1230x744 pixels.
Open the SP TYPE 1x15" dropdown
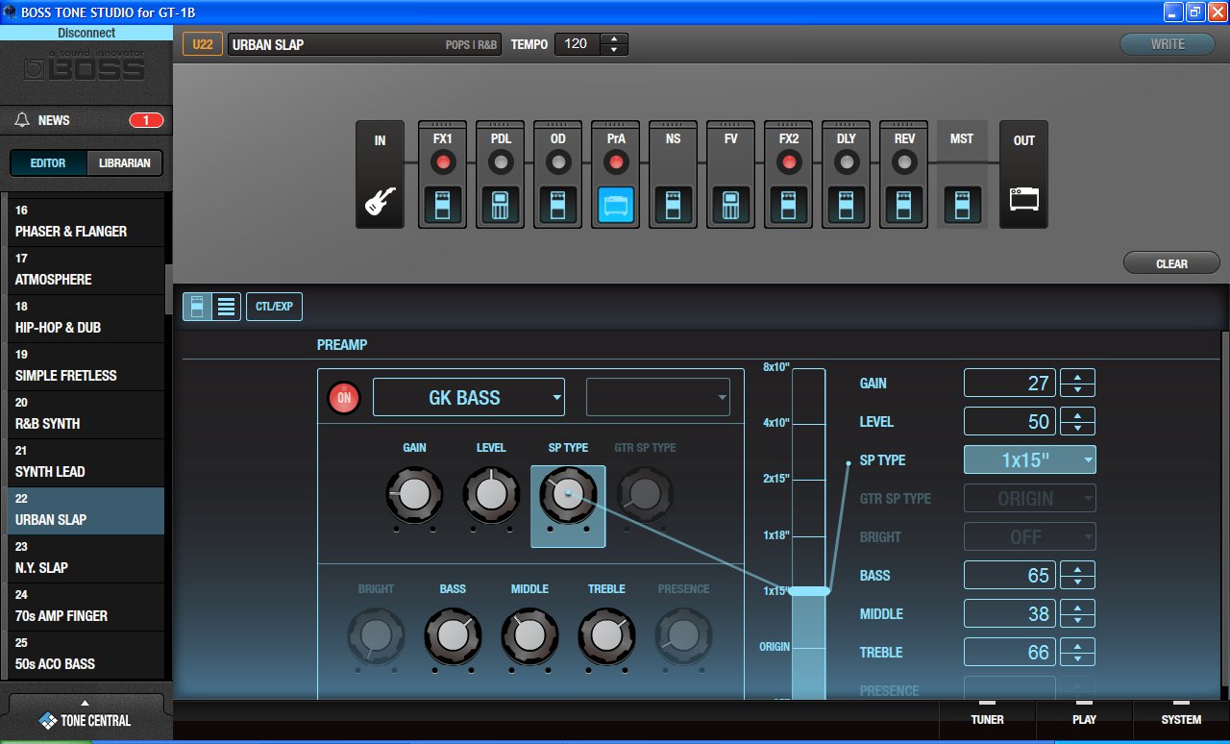click(x=1029, y=459)
